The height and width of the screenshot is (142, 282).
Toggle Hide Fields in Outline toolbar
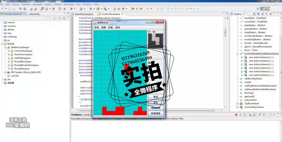tap(258, 14)
